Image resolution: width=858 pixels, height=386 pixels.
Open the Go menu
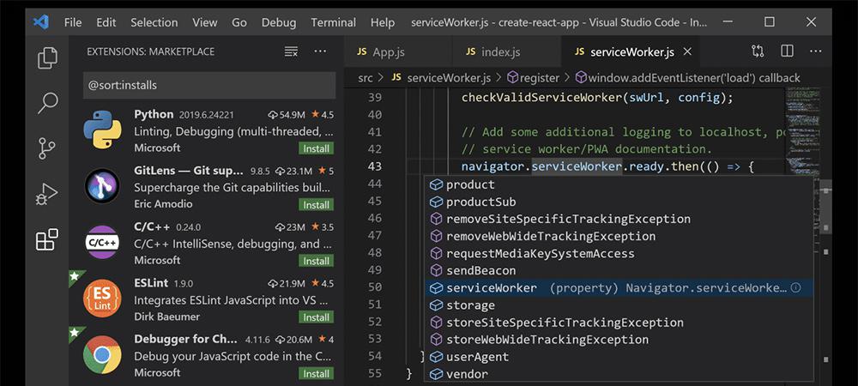239,22
